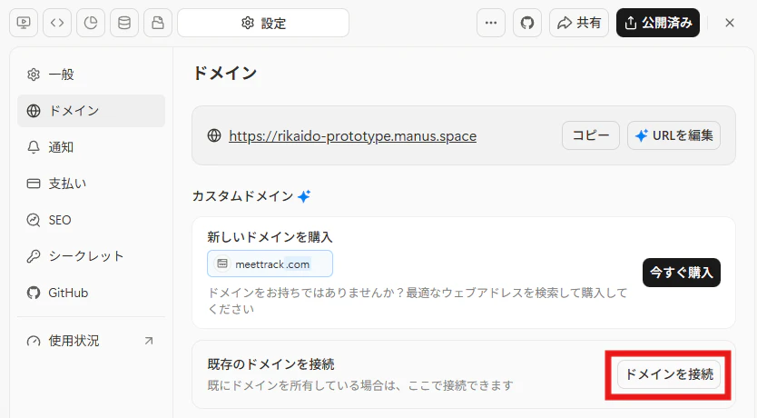Click the 既存のドメインを接続 heading text
Viewport: 757px width, 418px height.
point(270,363)
